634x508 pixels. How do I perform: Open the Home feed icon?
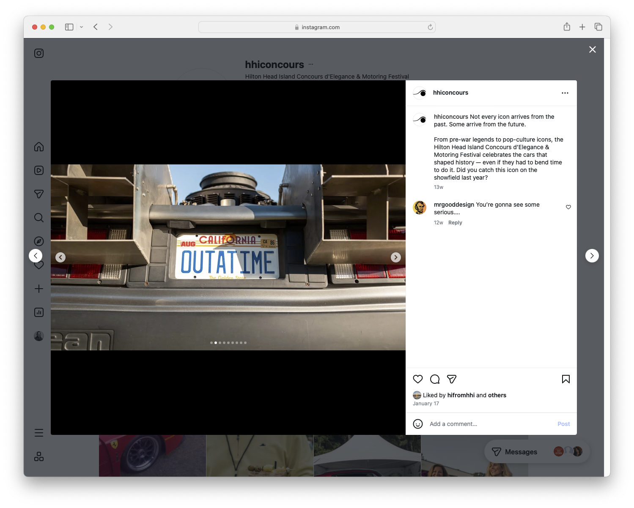pos(38,147)
